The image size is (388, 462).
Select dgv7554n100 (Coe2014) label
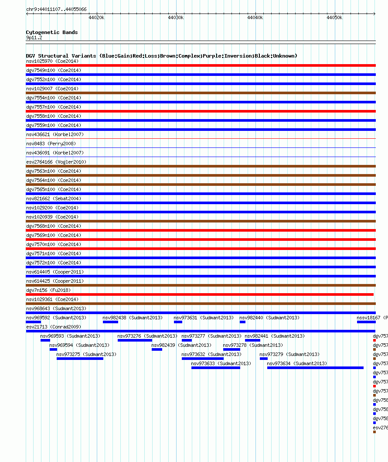pyautogui.click(x=54, y=98)
